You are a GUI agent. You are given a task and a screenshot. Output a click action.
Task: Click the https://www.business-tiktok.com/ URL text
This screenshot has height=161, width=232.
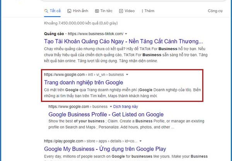point(96,34)
